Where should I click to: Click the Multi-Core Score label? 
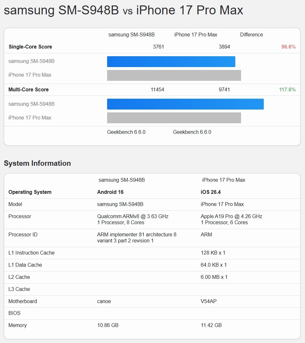[28, 90]
